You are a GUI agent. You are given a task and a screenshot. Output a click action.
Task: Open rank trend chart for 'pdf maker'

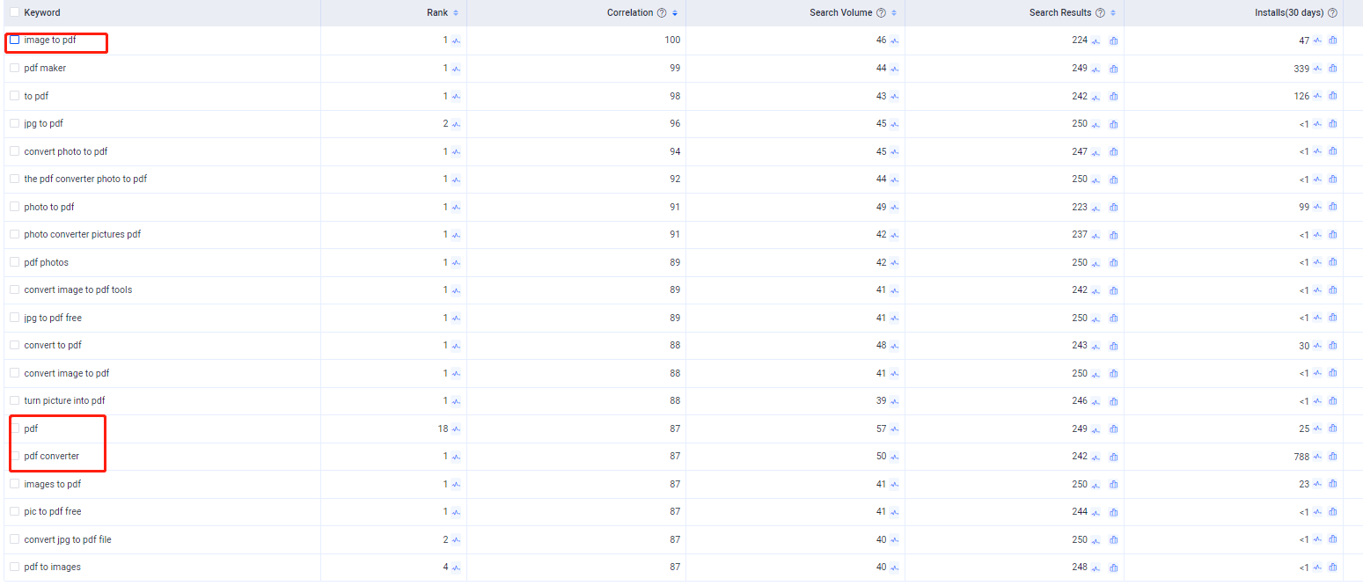[x=456, y=69]
